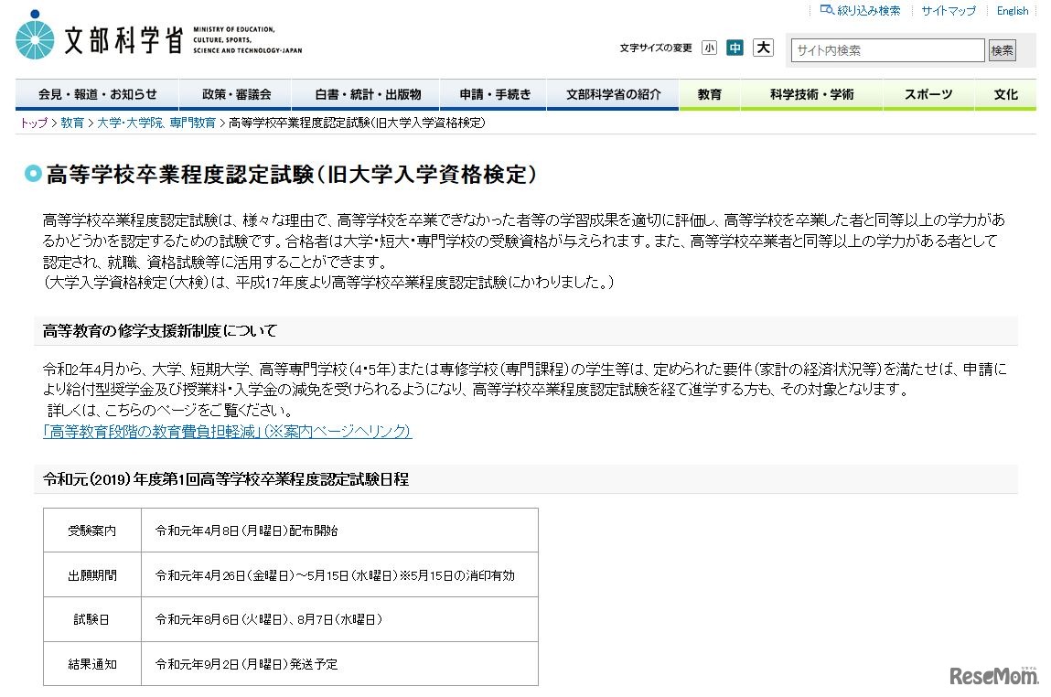Click the 9月2日 発送予定 cell
The image size is (1051, 697).
(340, 664)
